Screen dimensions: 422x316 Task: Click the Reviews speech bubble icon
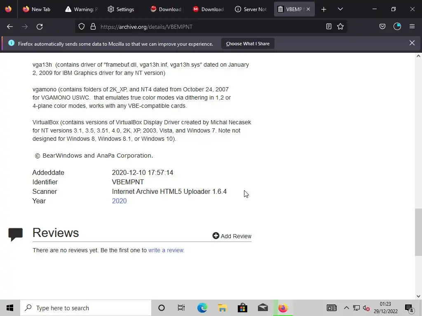pyautogui.click(x=16, y=234)
